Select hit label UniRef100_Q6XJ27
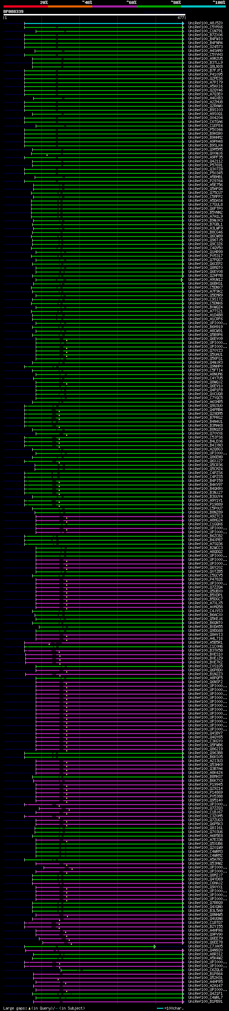229x1011 pixels. click(x=205, y=461)
